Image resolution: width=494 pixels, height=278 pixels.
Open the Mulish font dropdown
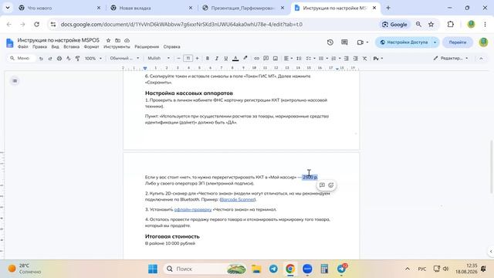tap(159, 59)
